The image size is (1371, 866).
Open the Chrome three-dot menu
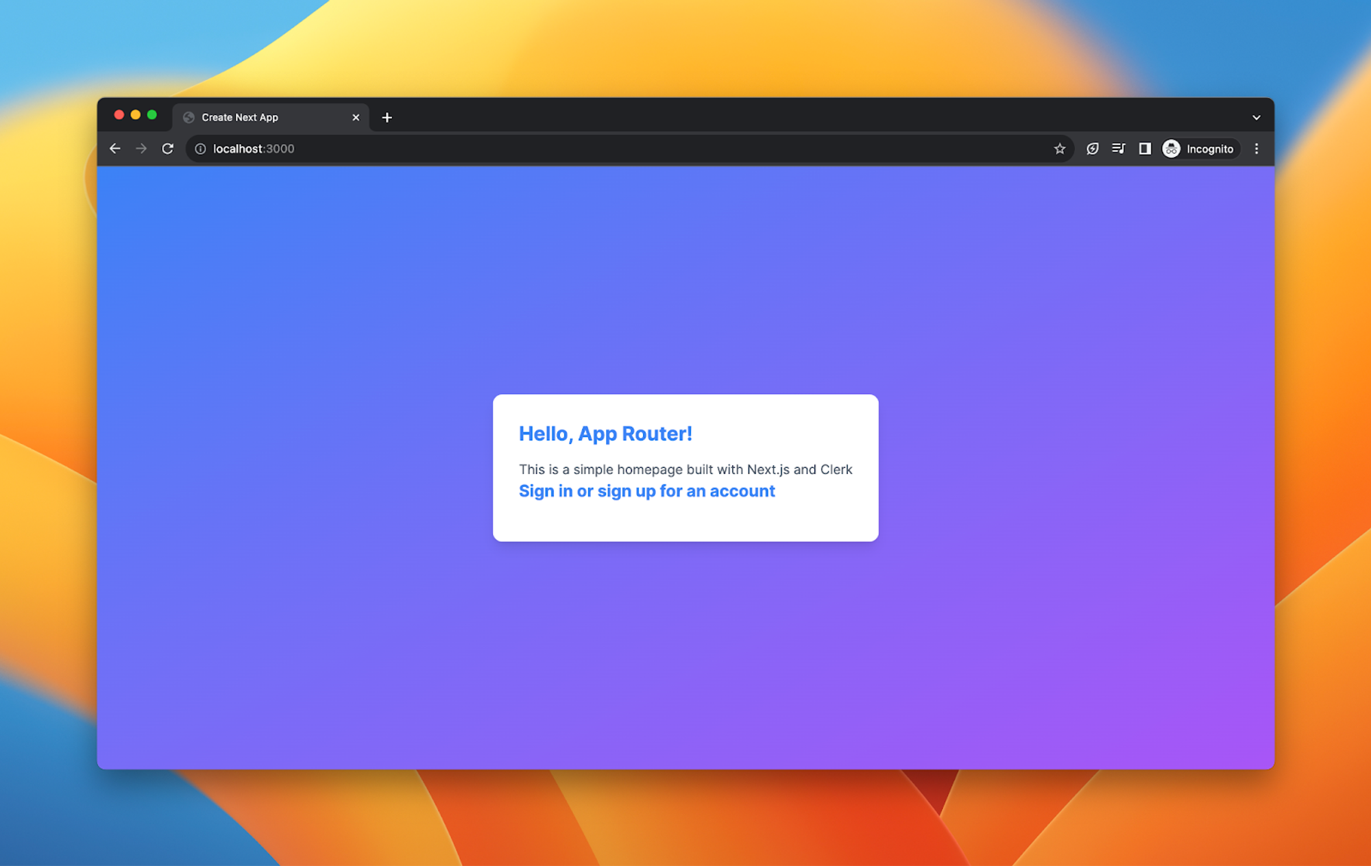click(x=1257, y=149)
